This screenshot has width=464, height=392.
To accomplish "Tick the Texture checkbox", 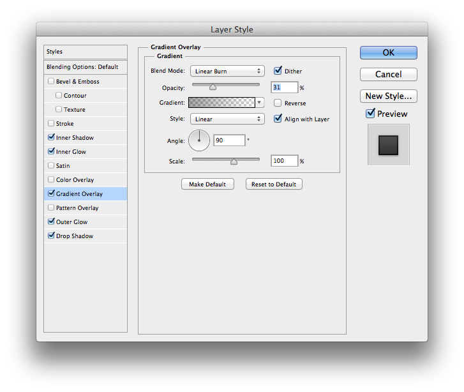I will [x=59, y=109].
